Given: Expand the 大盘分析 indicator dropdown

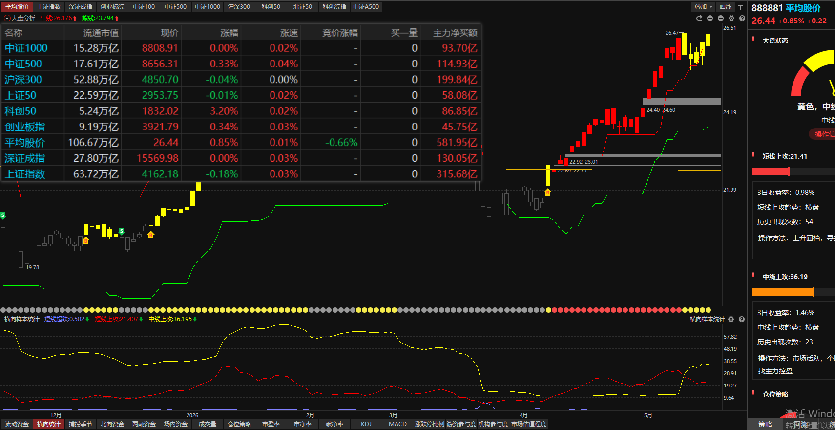Looking at the screenshot, I should (7, 18).
